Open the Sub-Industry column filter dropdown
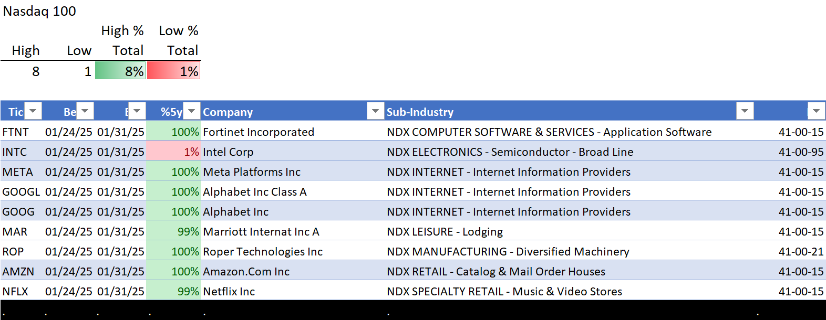Screen dimensions: 826x320 [745, 111]
